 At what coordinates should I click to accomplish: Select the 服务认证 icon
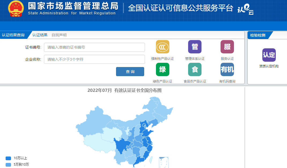click(227, 47)
